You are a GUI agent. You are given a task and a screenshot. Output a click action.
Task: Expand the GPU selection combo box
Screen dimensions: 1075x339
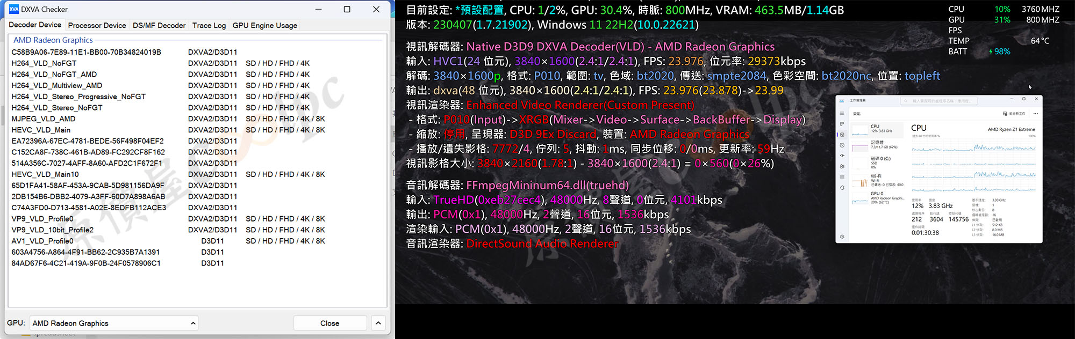click(114, 323)
